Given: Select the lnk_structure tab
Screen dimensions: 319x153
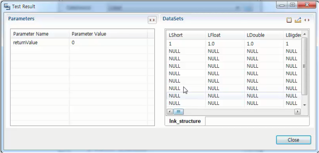Looking at the screenshot, I should tap(185, 121).
